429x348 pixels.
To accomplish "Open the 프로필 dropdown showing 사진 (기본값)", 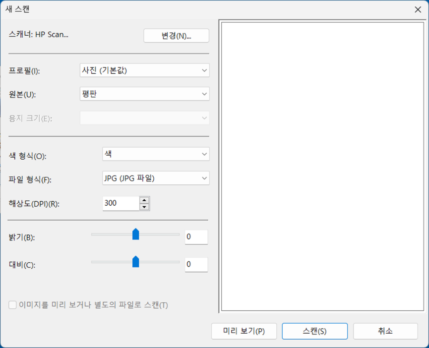I will tap(144, 70).
